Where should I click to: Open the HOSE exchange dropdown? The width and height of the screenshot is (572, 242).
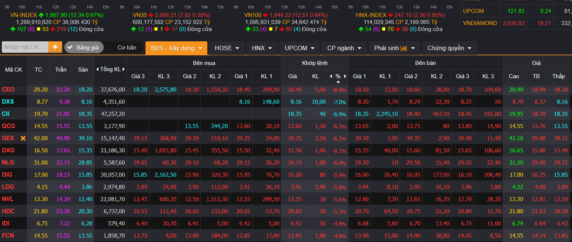coord(227,48)
